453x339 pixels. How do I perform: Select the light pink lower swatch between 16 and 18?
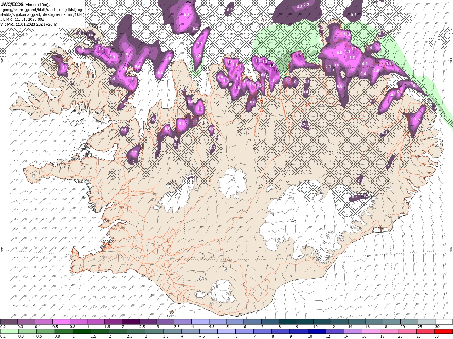tap(371, 332)
